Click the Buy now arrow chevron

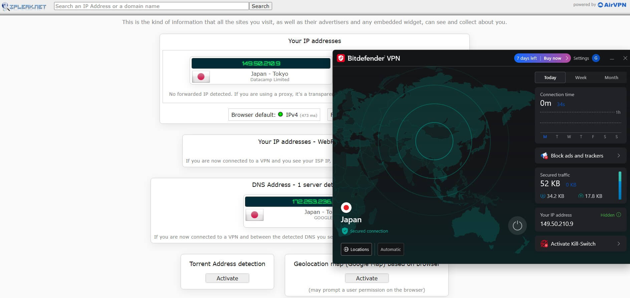[567, 58]
